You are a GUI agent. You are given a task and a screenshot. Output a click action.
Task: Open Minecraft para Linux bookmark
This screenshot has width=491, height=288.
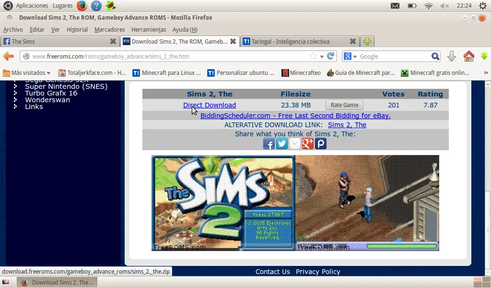[166, 73]
